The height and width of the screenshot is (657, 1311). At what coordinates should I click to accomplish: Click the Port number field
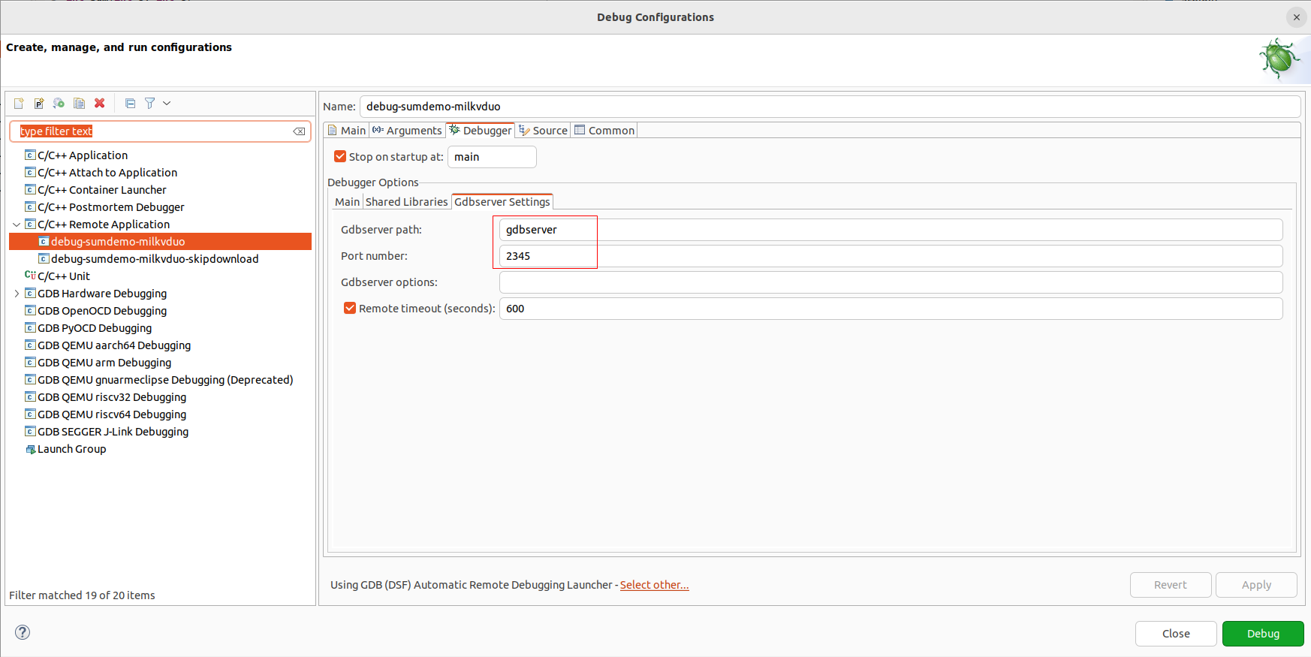click(891, 256)
